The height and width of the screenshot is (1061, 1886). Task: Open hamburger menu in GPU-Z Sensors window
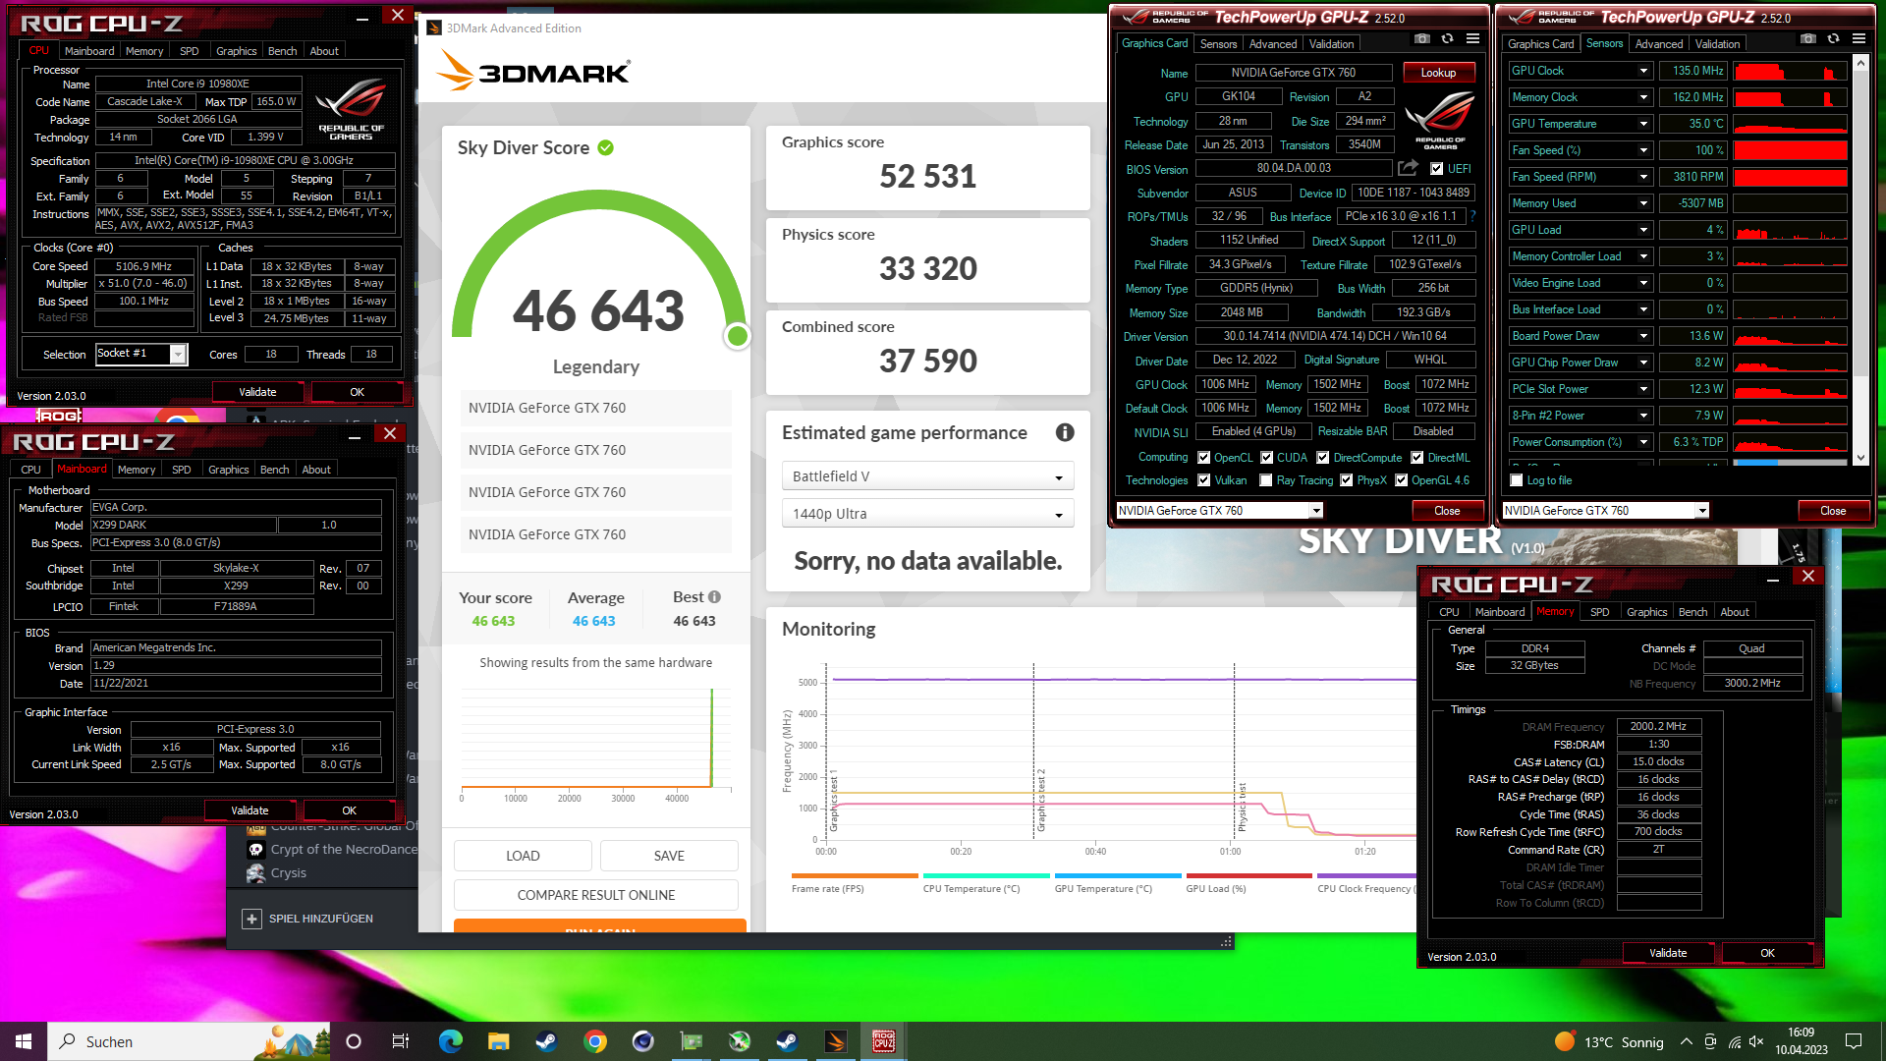(x=1858, y=39)
